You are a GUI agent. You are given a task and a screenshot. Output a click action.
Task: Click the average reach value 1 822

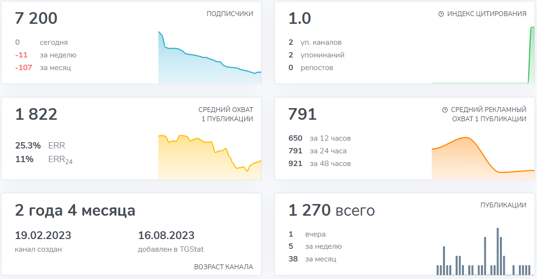(x=36, y=114)
